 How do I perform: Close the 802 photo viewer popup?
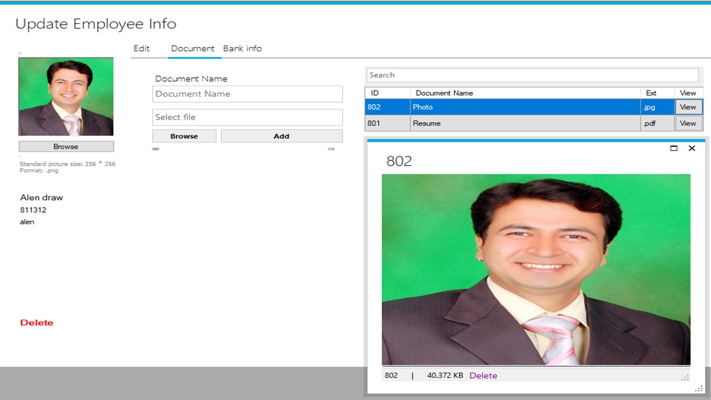point(692,148)
